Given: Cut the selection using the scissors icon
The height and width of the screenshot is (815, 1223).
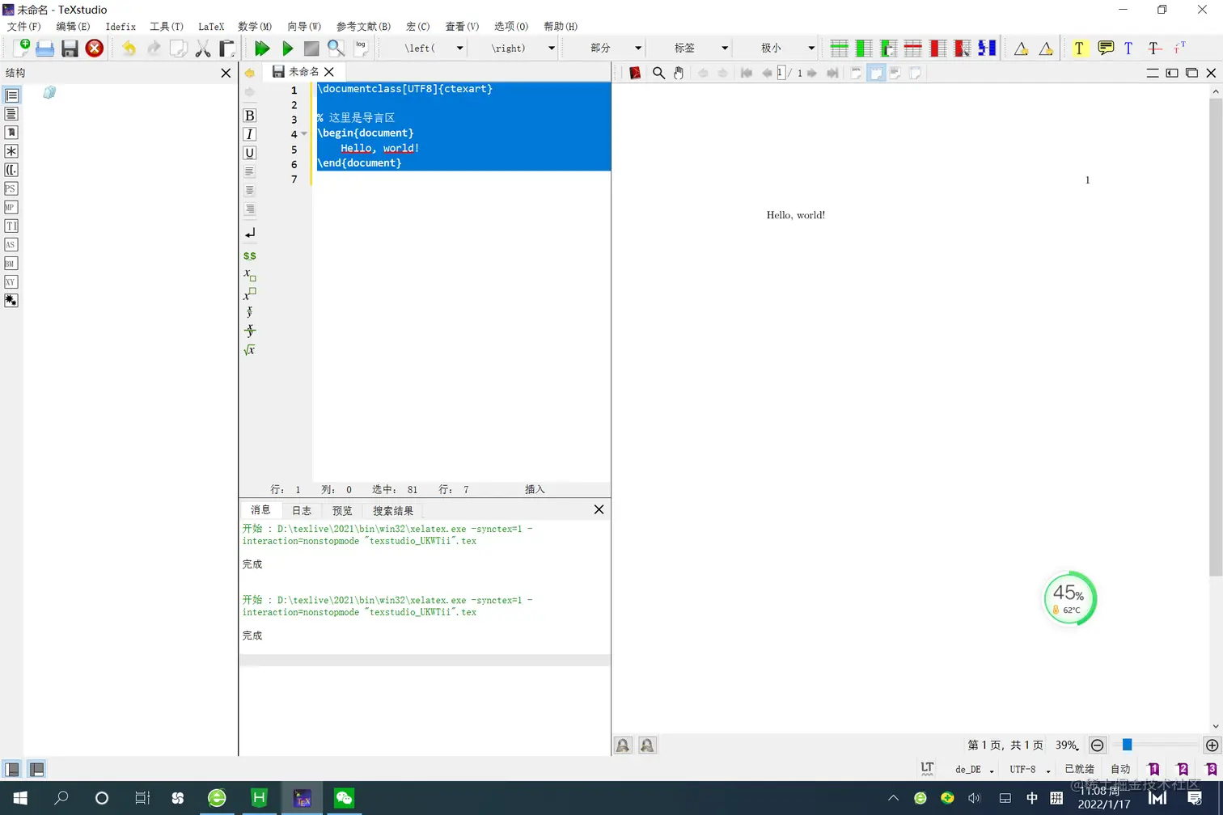Looking at the screenshot, I should 203,49.
